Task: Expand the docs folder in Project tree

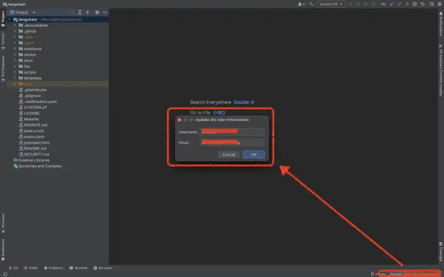Action: pos(15,60)
